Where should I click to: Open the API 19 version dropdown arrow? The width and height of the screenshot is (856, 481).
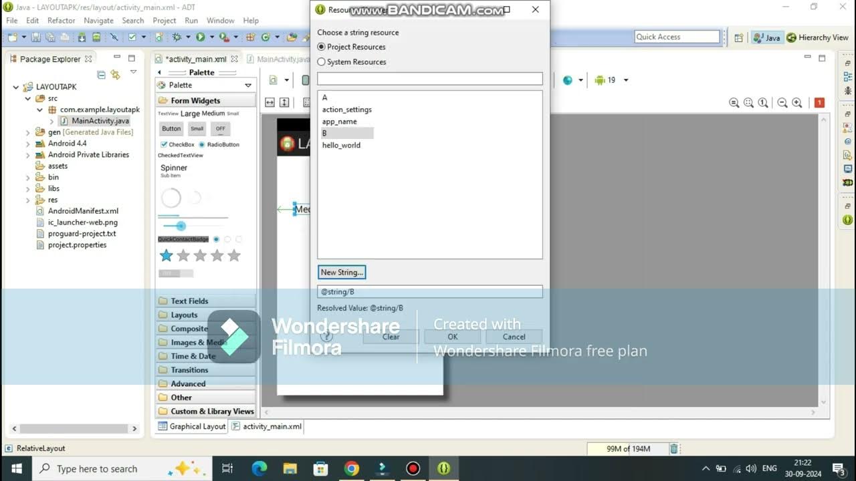[x=626, y=80]
